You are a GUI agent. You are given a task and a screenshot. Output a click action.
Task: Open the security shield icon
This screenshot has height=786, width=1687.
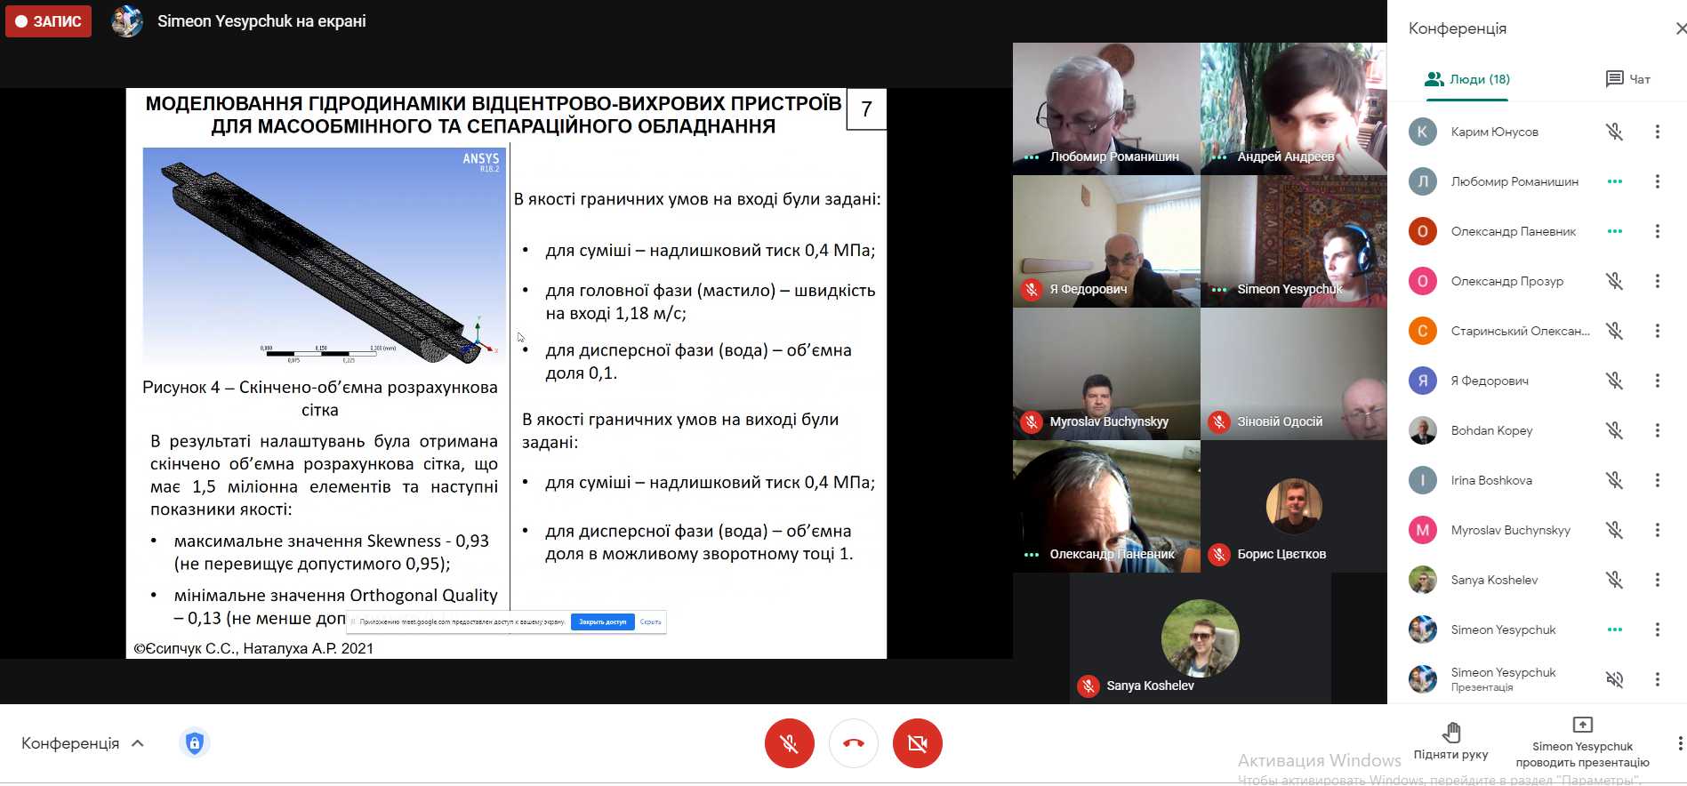coord(195,742)
